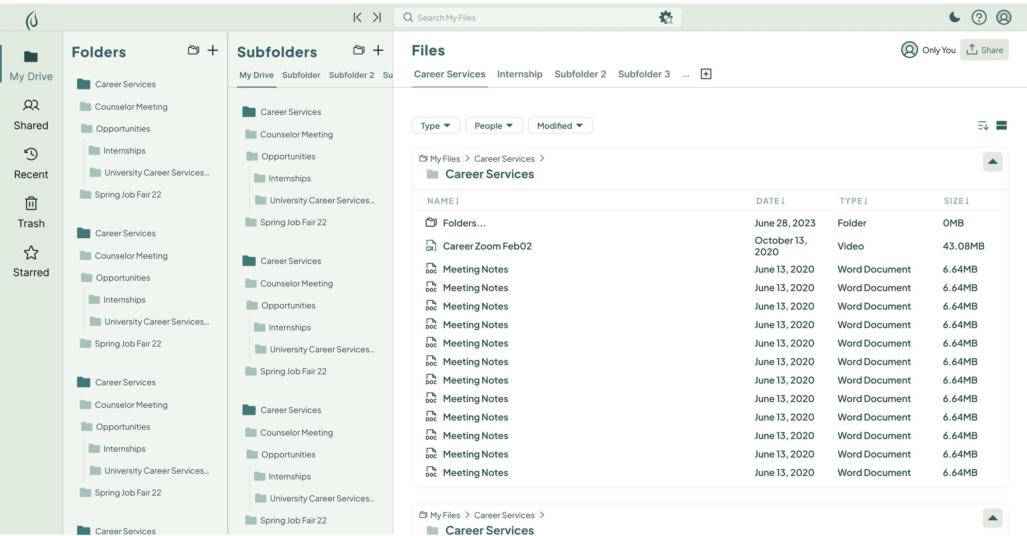Click the Video type cell
The image size is (1027, 536).
[x=851, y=246]
